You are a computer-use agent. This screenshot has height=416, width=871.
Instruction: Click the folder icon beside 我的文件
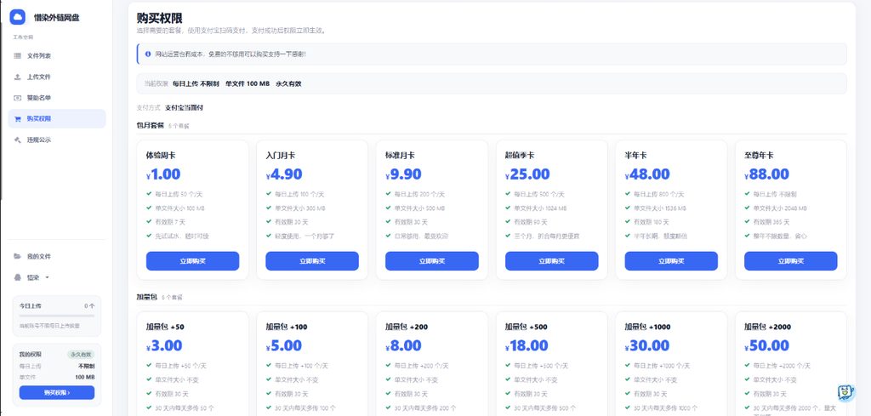coord(17,257)
